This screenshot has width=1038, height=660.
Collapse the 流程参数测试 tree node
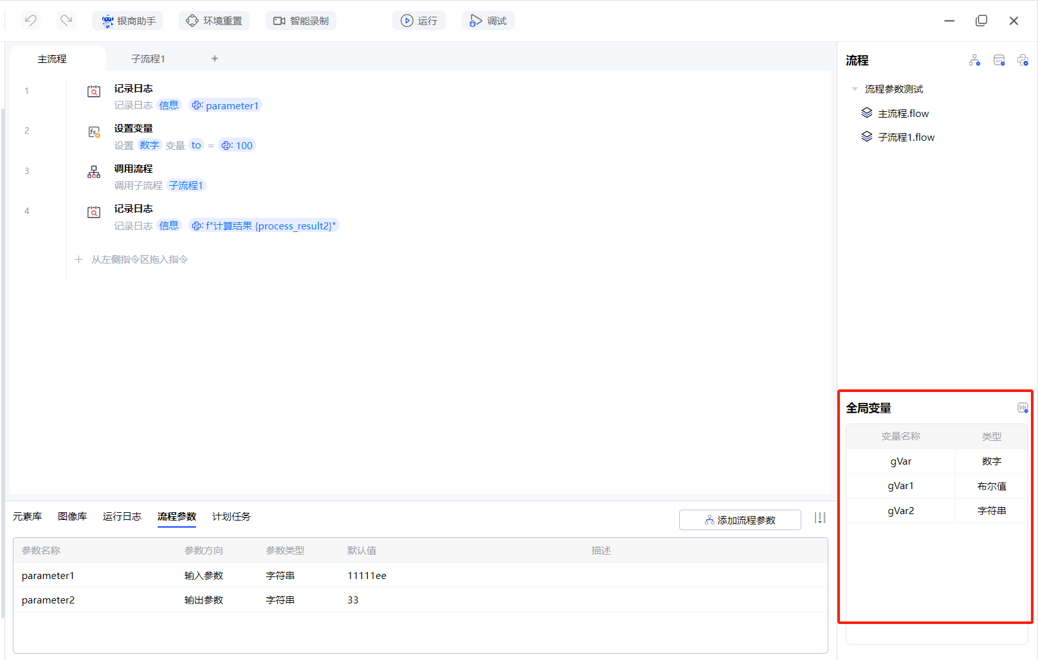855,89
